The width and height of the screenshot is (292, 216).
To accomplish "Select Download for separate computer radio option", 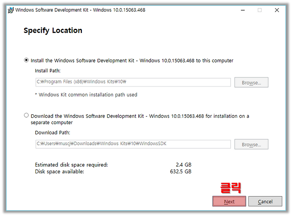I will click(26, 115).
